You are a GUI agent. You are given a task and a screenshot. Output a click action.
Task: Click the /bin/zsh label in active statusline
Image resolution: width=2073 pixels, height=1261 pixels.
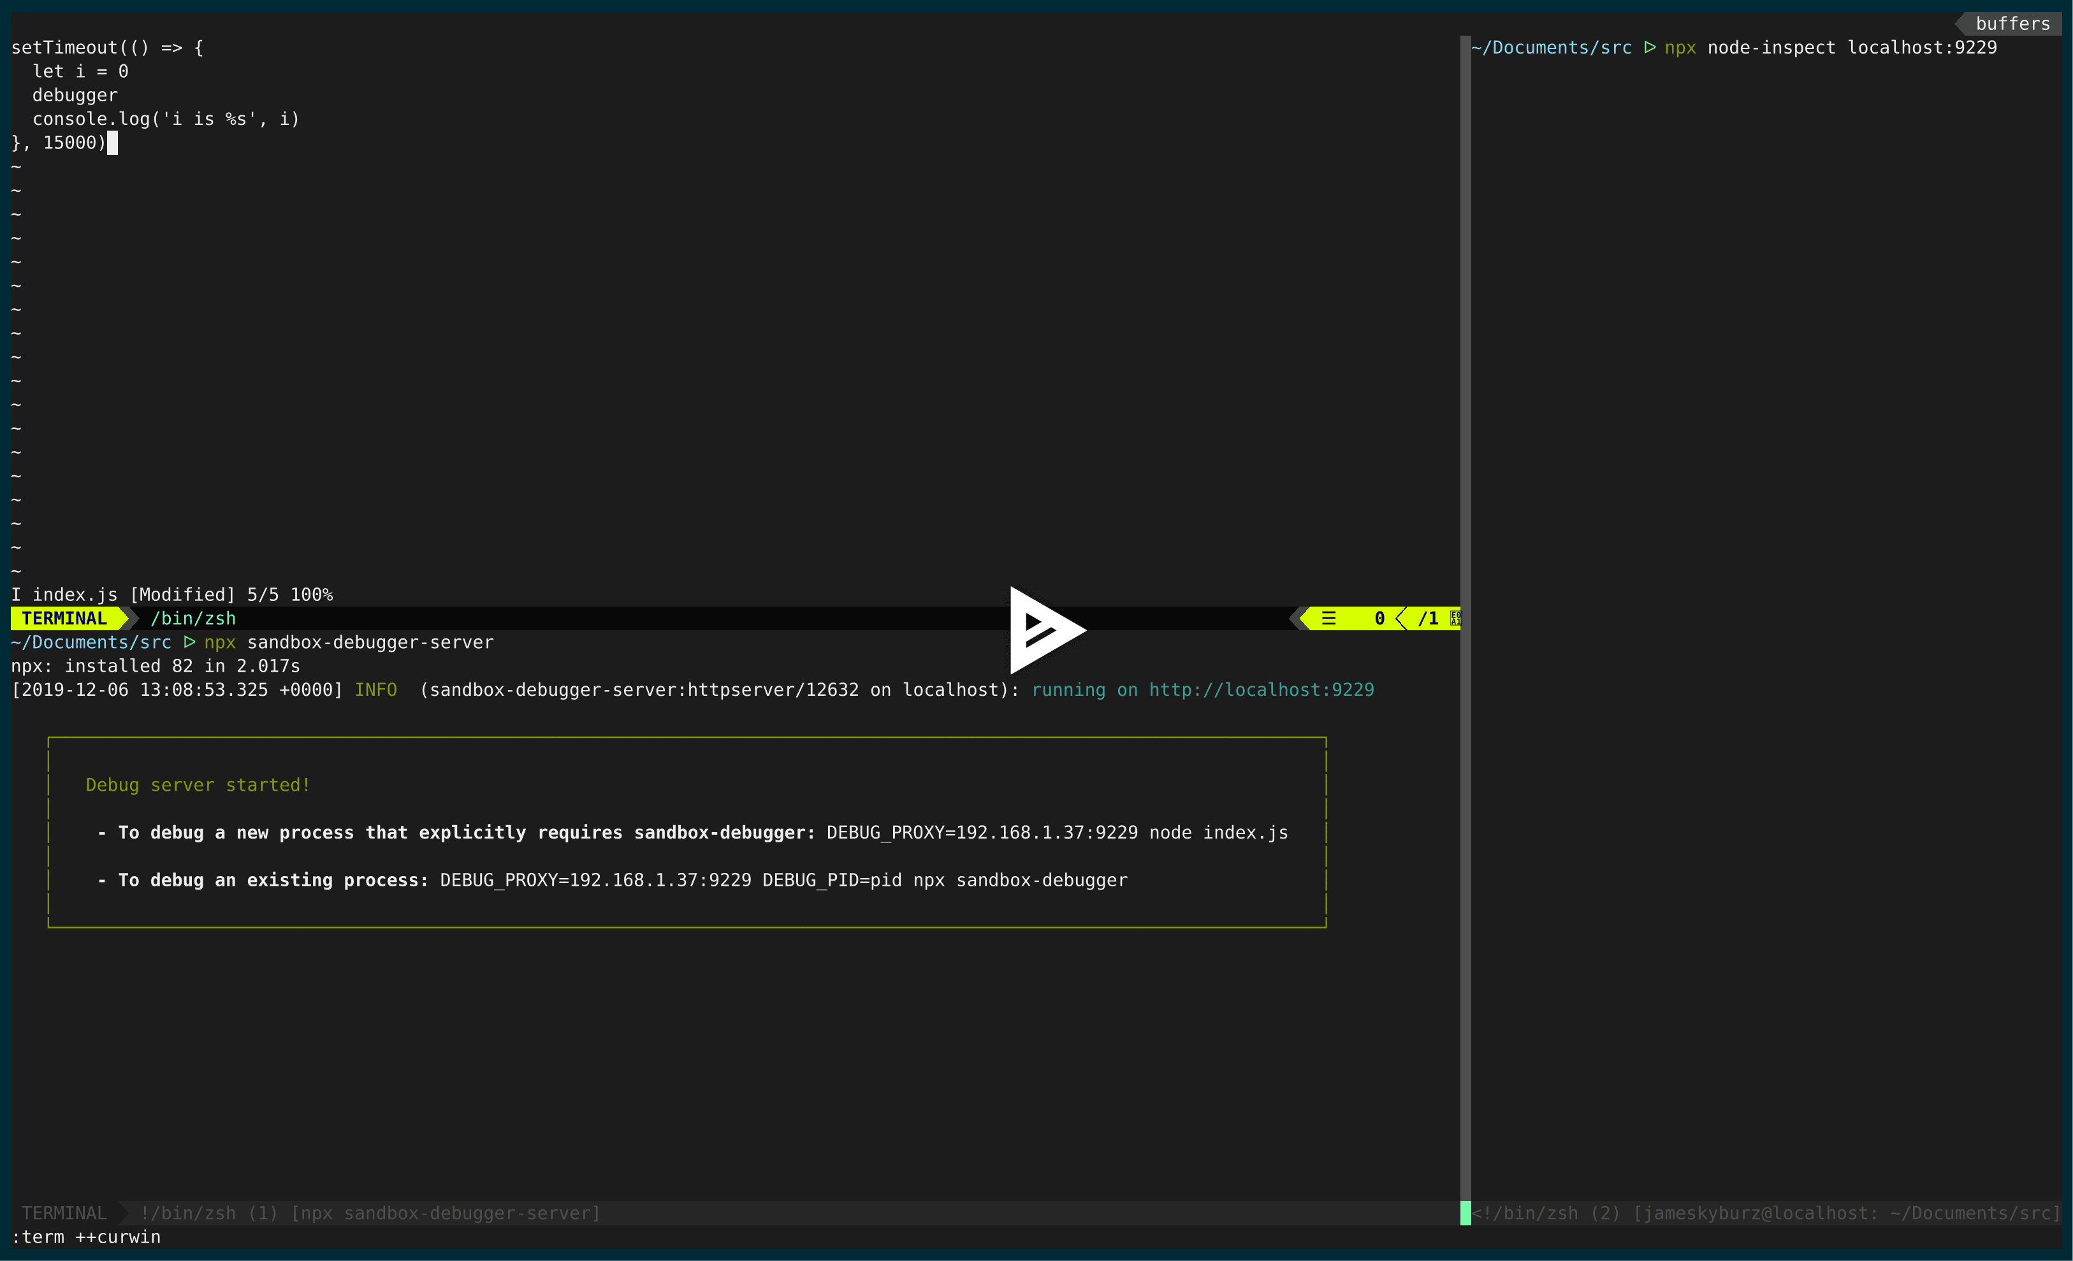[x=193, y=618]
